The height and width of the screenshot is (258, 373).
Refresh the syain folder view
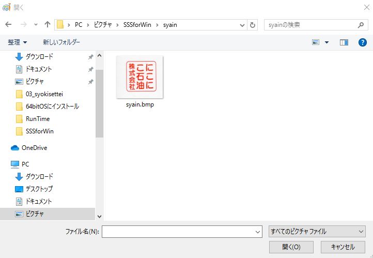253,25
